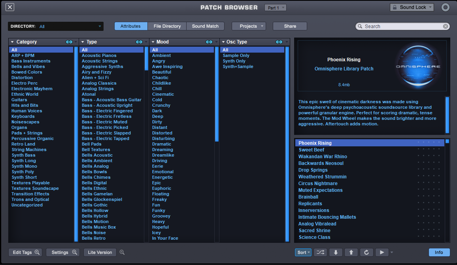Switch to the Sound Match tab
Viewport: 457px width, 265px height.
tap(205, 26)
